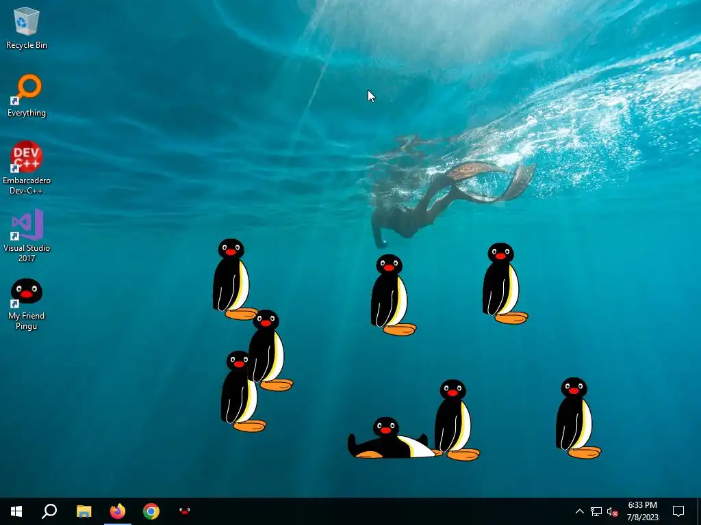Launch Google Chrome from the taskbar

pyautogui.click(x=151, y=511)
